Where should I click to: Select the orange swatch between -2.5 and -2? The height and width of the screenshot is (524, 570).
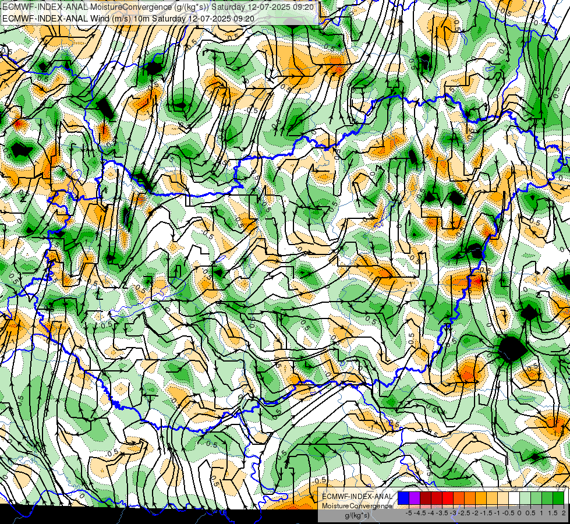pyautogui.click(x=470, y=498)
